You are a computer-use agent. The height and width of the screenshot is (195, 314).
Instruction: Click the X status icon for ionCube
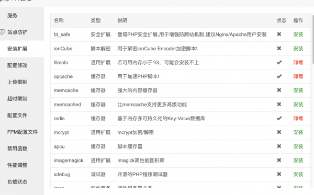[279, 49]
